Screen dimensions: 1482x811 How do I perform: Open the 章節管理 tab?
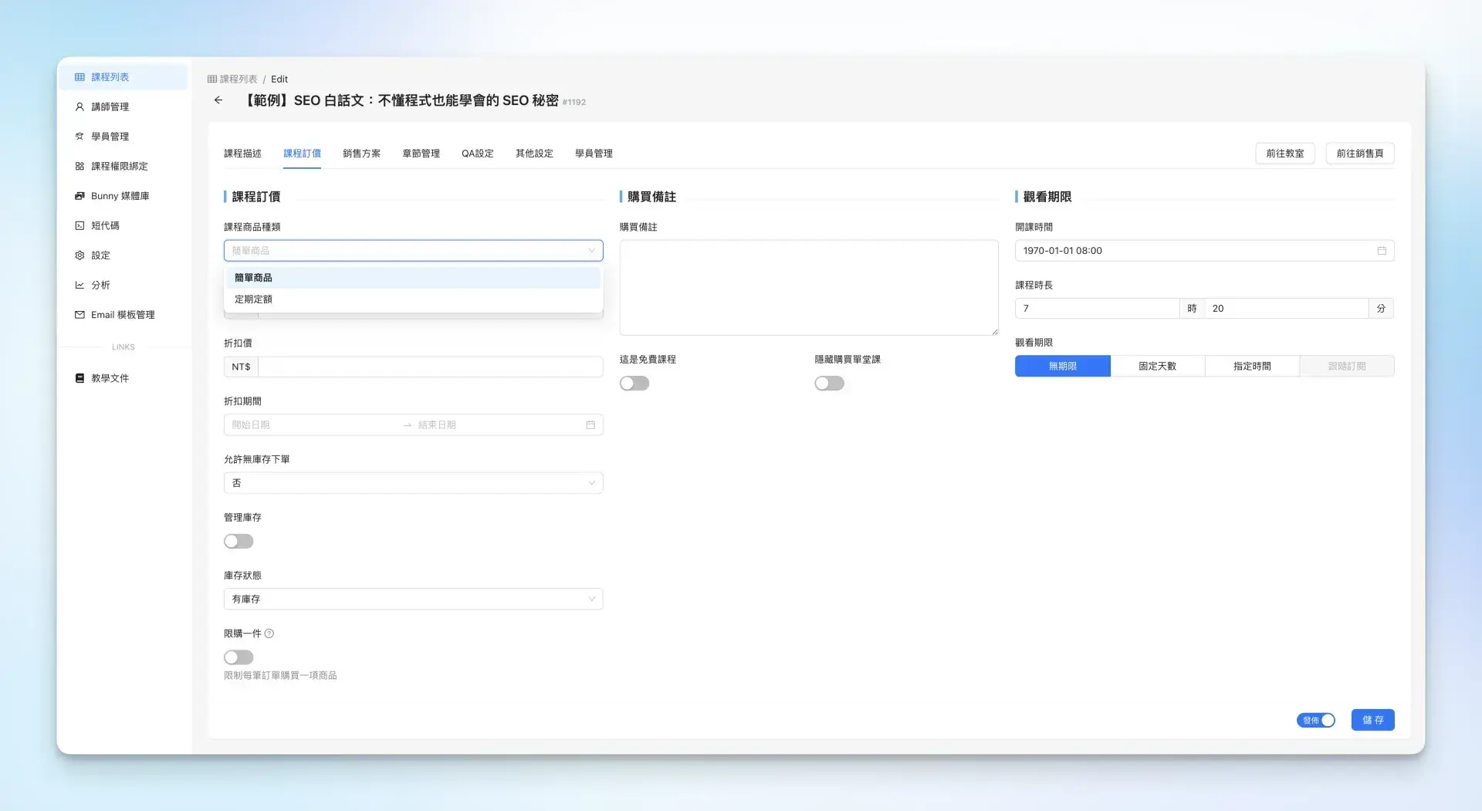[421, 154]
